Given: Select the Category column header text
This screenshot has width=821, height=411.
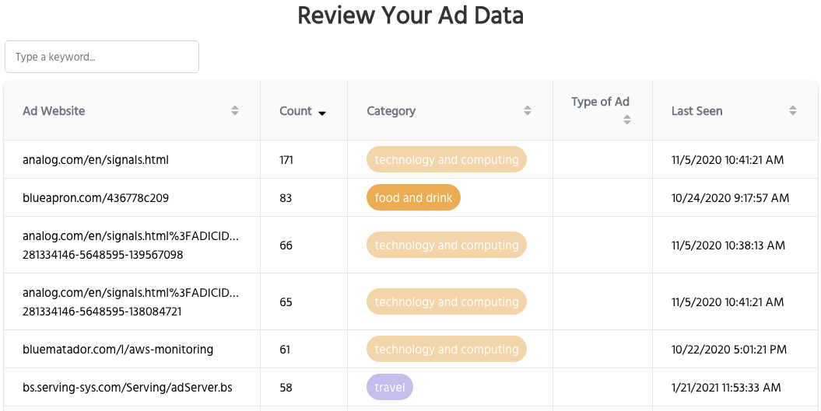Looking at the screenshot, I should tap(391, 111).
